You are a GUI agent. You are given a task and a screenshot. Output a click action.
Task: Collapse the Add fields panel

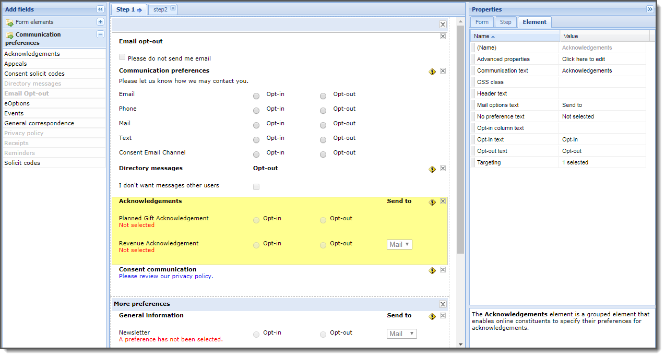click(x=100, y=9)
